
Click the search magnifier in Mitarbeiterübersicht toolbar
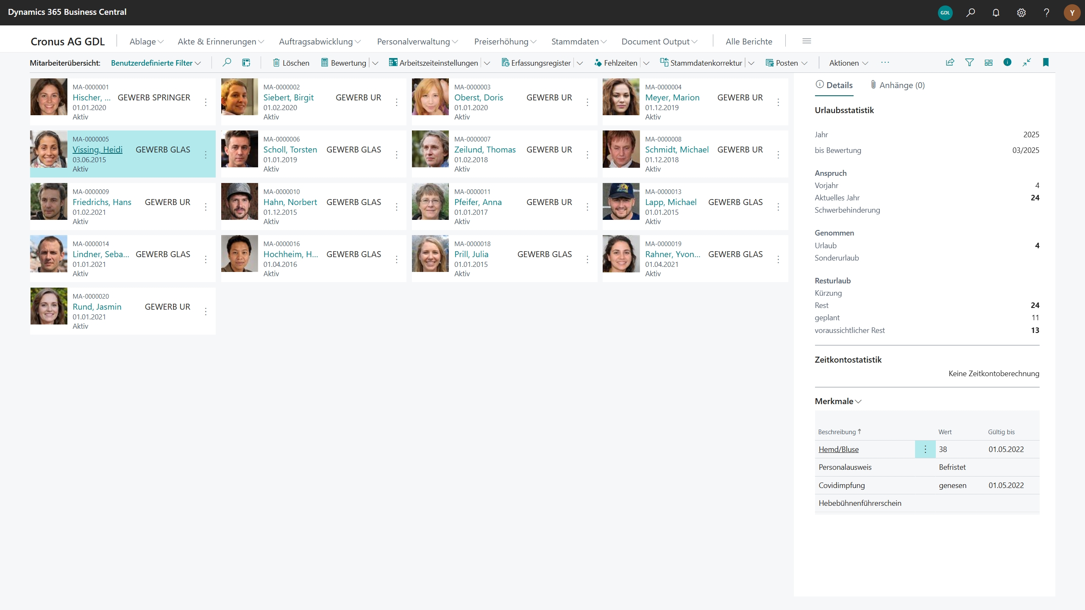227,63
